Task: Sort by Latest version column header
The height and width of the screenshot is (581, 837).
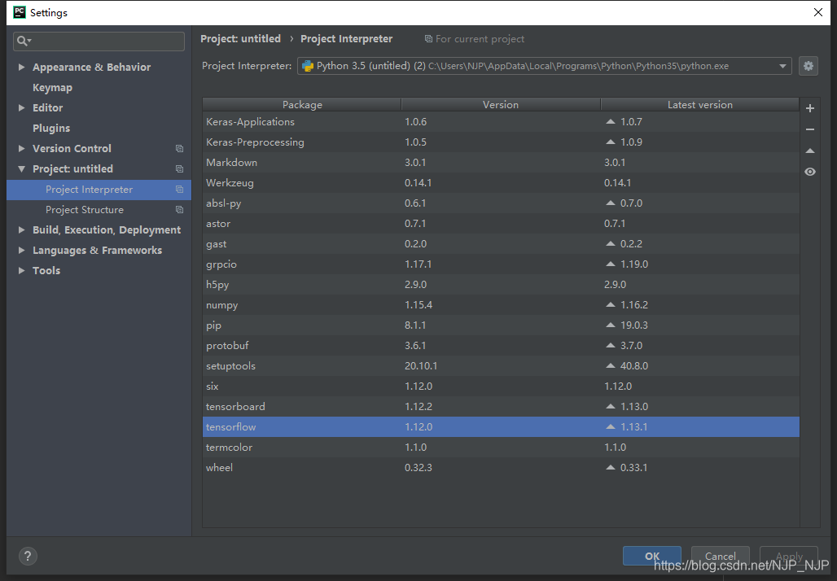Action: click(x=700, y=105)
